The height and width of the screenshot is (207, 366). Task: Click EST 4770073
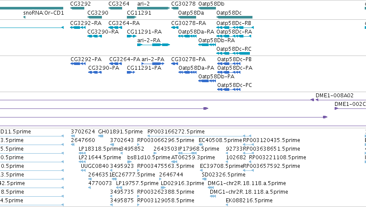pyautogui.click(x=89, y=188)
